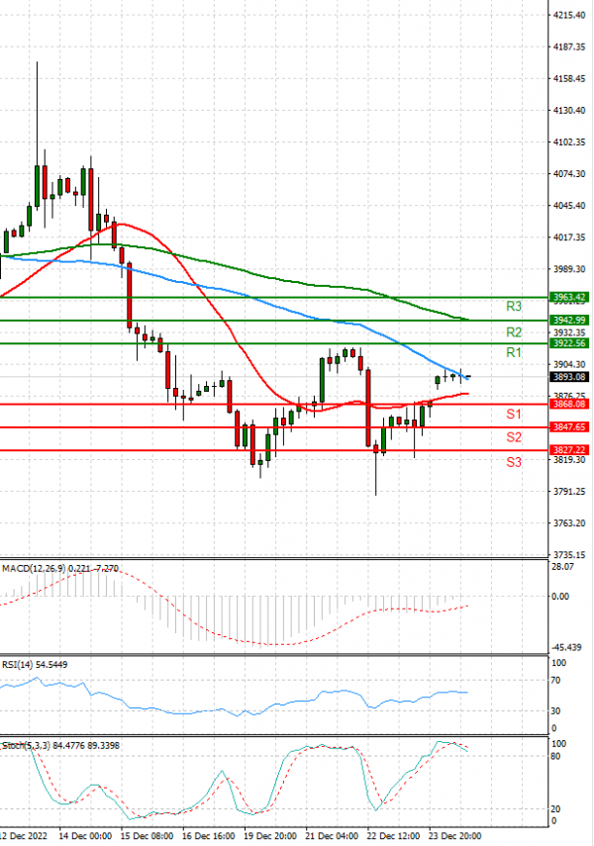594x846 pixels.
Task: Click the 3819.30 price axis value
Action: 569,460
